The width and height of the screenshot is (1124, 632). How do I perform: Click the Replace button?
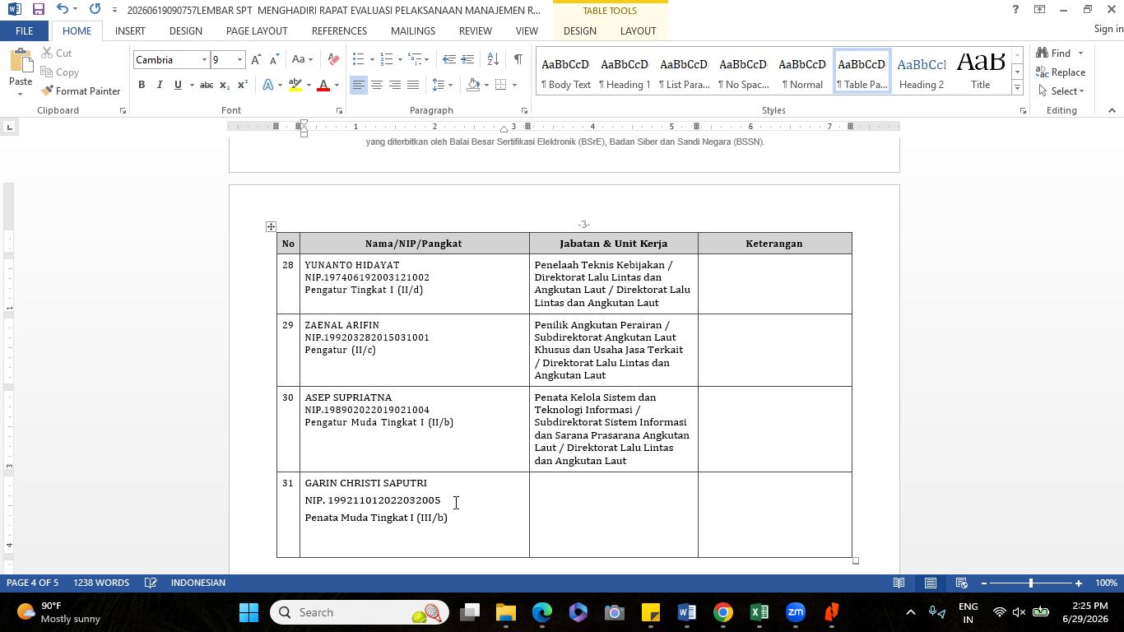tap(1061, 72)
